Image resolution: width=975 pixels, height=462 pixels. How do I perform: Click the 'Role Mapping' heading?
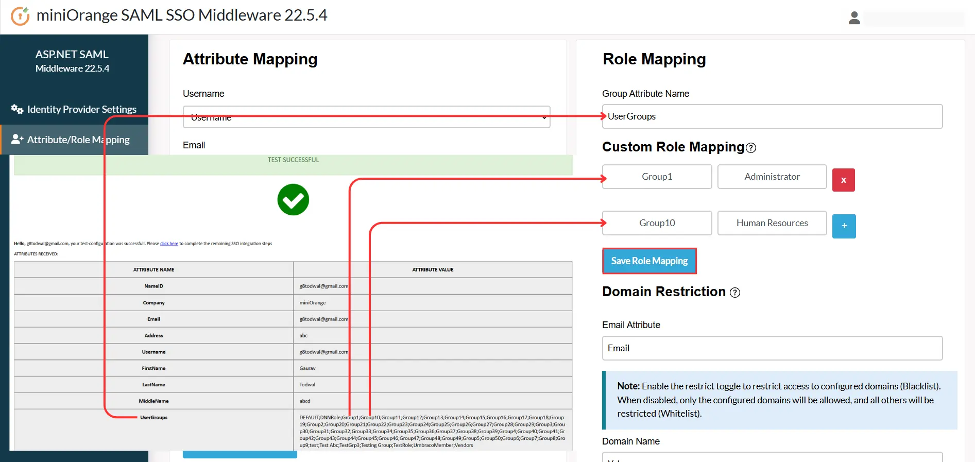click(x=654, y=59)
